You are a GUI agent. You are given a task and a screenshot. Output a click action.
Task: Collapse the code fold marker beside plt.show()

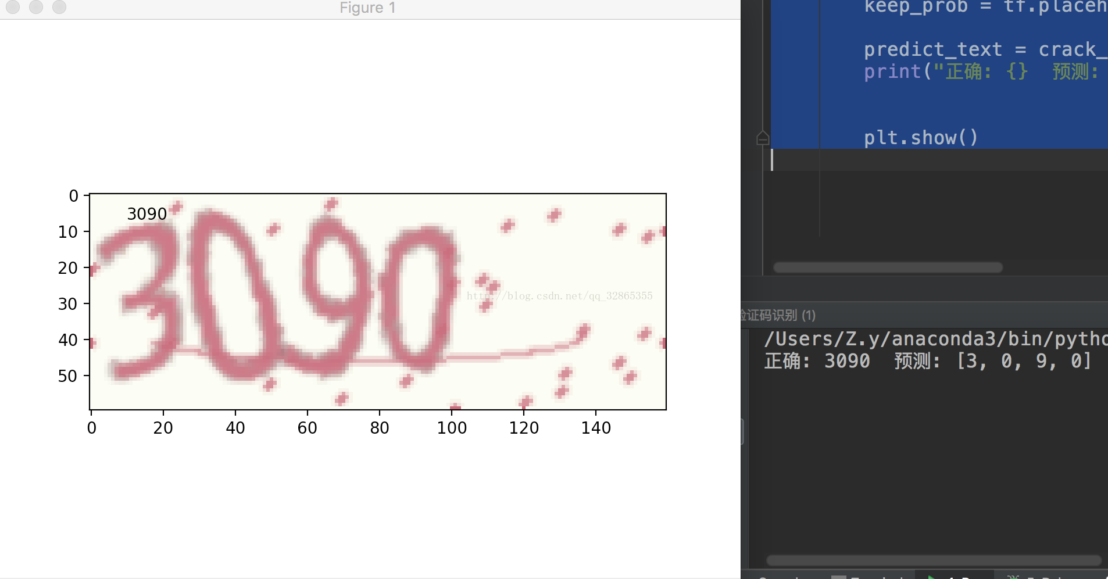tap(763, 138)
